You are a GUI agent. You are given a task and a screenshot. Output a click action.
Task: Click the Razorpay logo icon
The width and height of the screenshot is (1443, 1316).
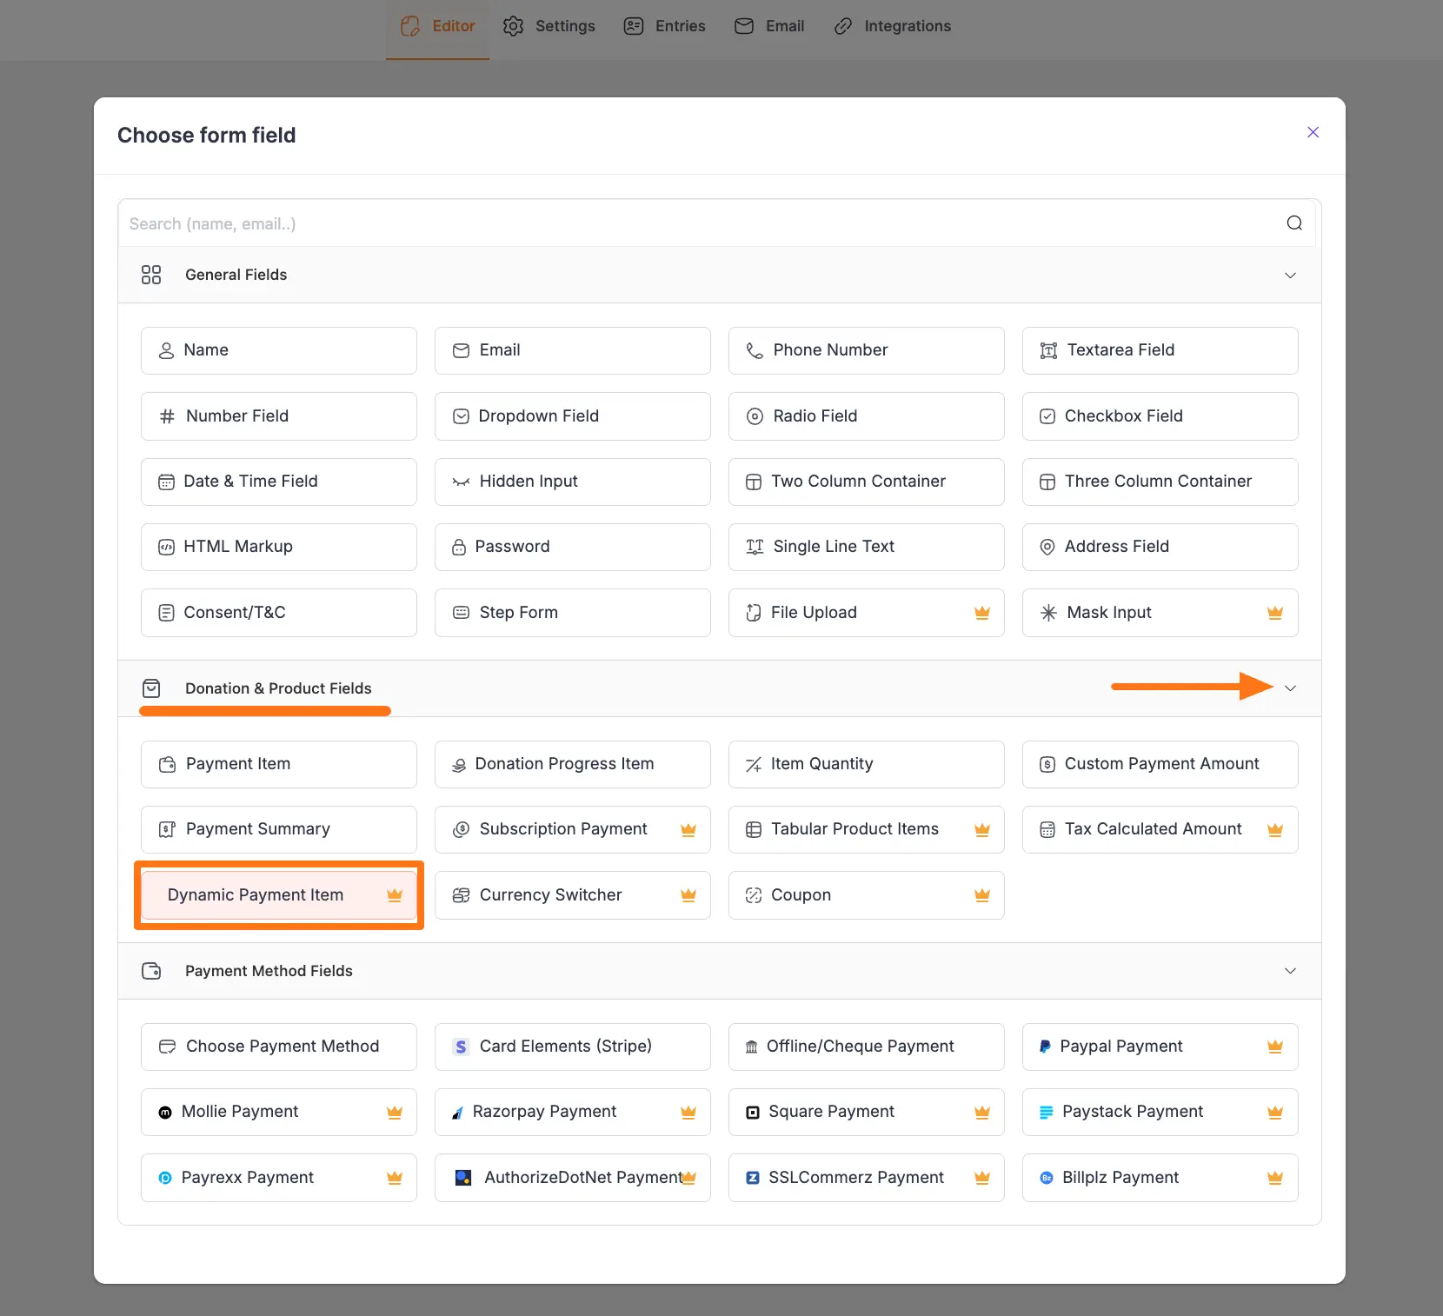pyautogui.click(x=458, y=1112)
